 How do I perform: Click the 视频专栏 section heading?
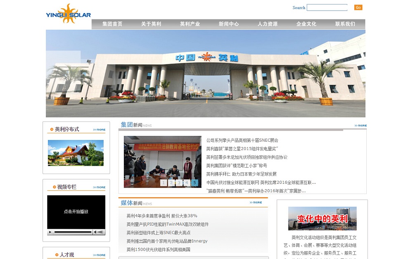click(x=66, y=187)
